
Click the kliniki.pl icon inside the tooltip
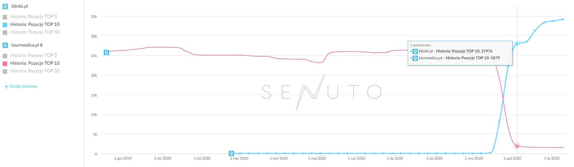click(x=415, y=51)
